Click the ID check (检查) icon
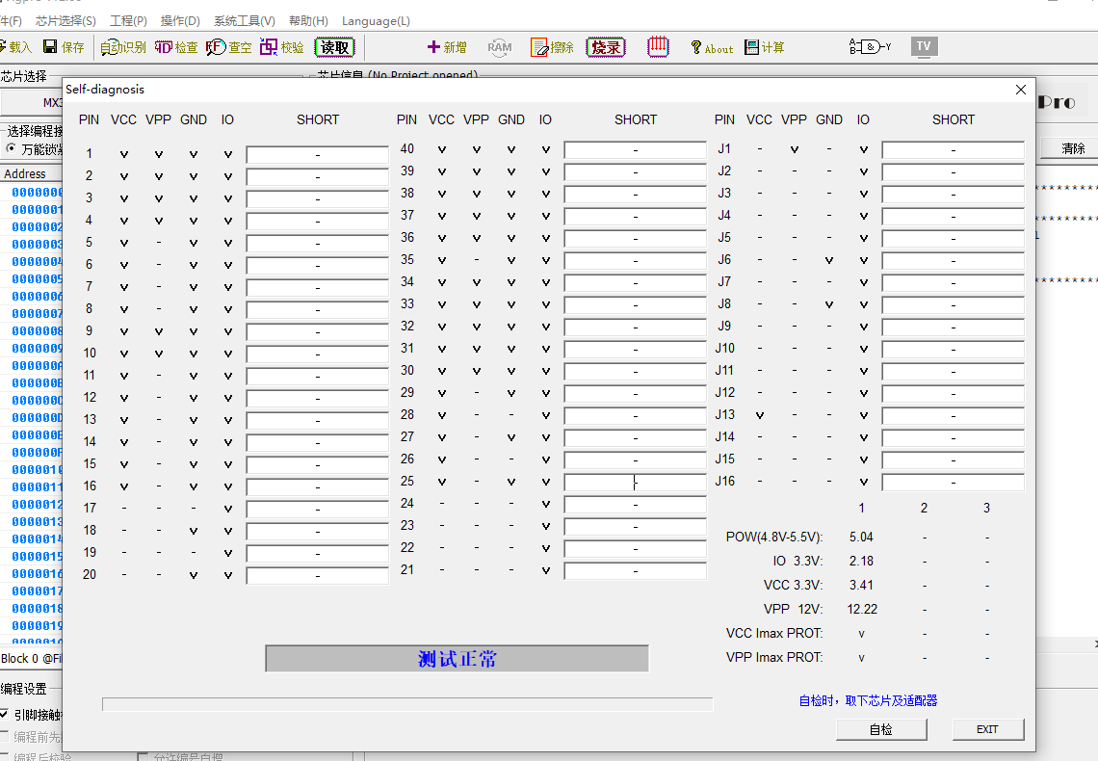1098x761 pixels. coord(165,47)
